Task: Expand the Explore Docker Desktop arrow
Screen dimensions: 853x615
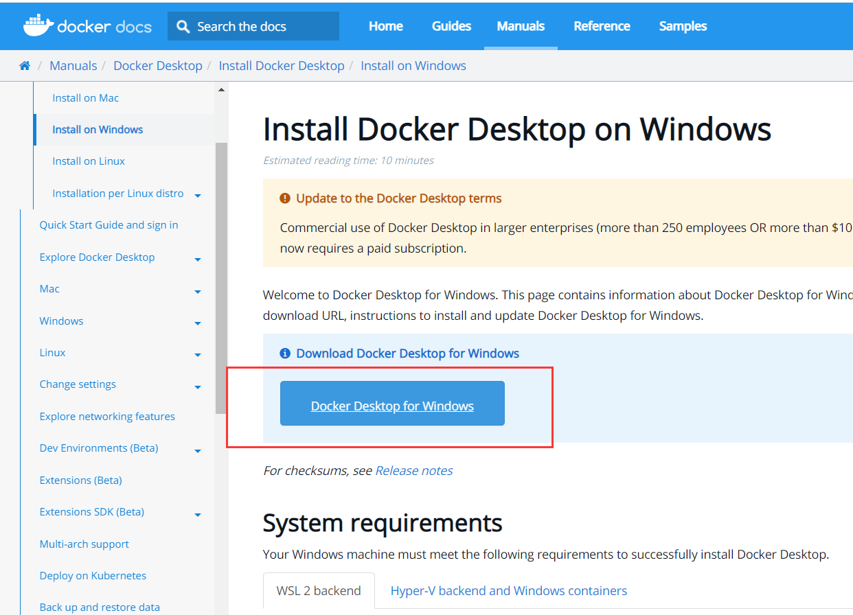Action: pos(198,259)
